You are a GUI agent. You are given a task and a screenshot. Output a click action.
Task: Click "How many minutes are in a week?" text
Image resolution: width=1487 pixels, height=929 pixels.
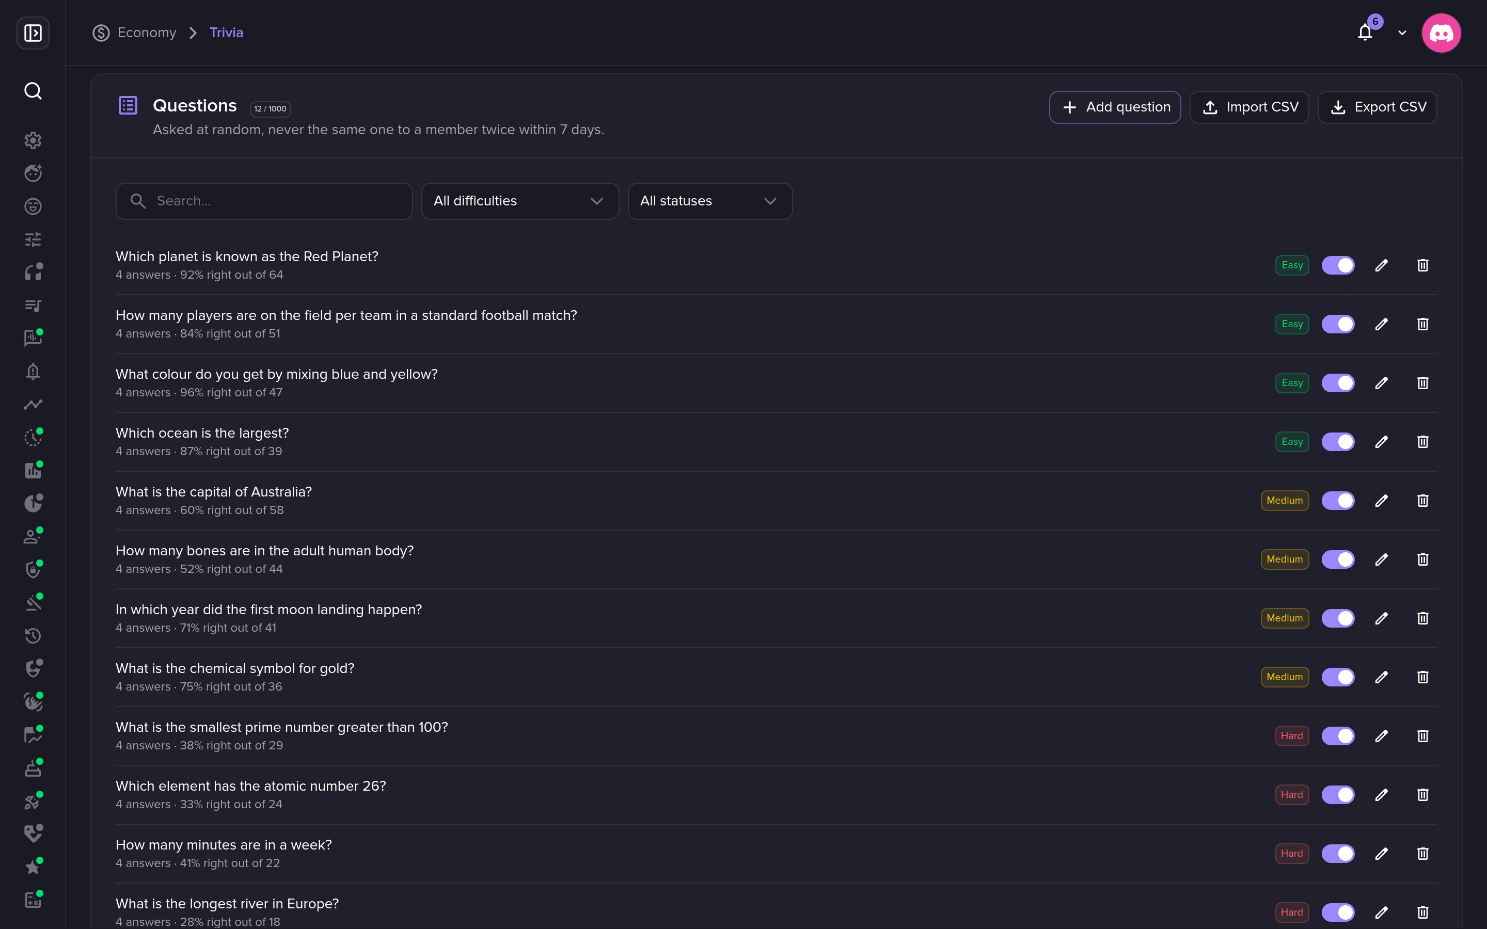(224, 845)
